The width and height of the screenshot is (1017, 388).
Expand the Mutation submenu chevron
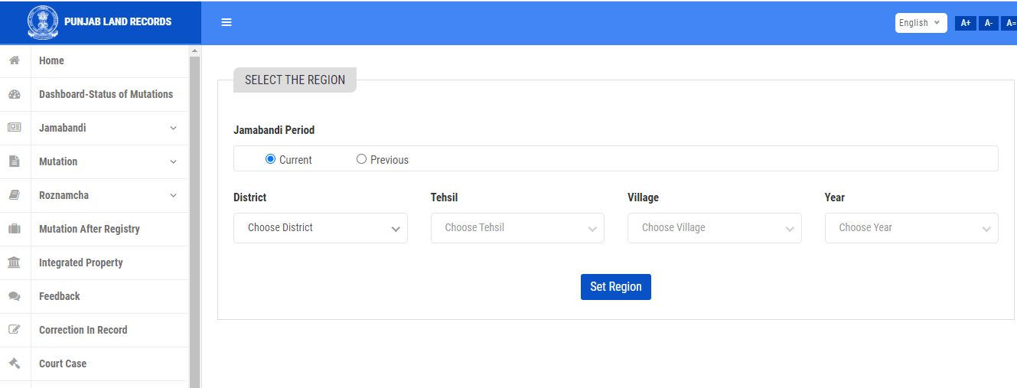[x=173, y=161]
